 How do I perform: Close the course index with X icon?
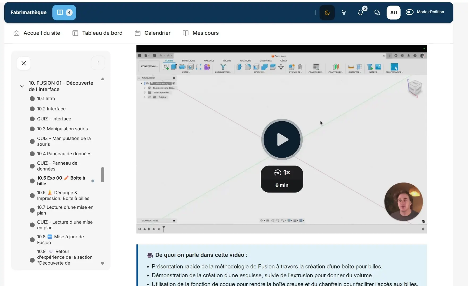coord(24,63)
